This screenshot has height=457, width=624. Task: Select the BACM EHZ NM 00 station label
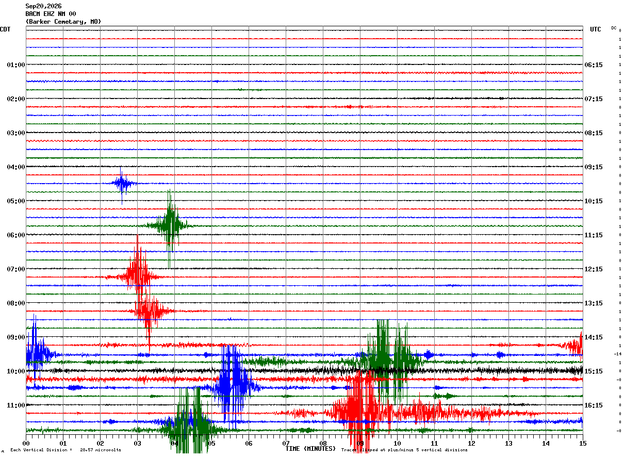[51, 14]
